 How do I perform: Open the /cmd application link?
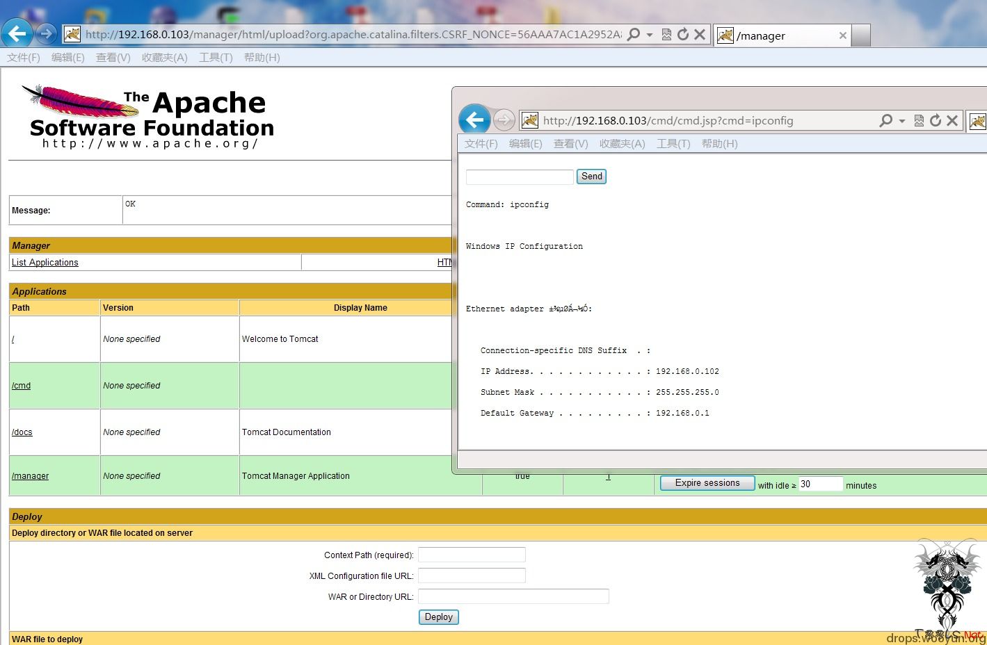pyautogui.click(x=22, y=386)
